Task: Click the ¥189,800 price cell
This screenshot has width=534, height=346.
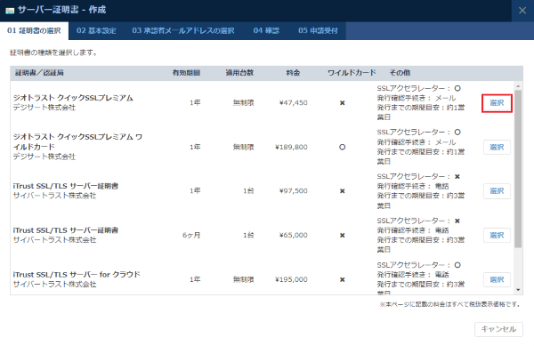Action: tap(291, 147)
